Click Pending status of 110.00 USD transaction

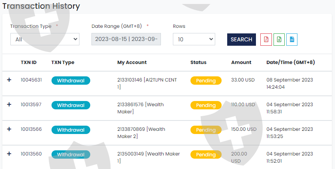pos(206,105)
